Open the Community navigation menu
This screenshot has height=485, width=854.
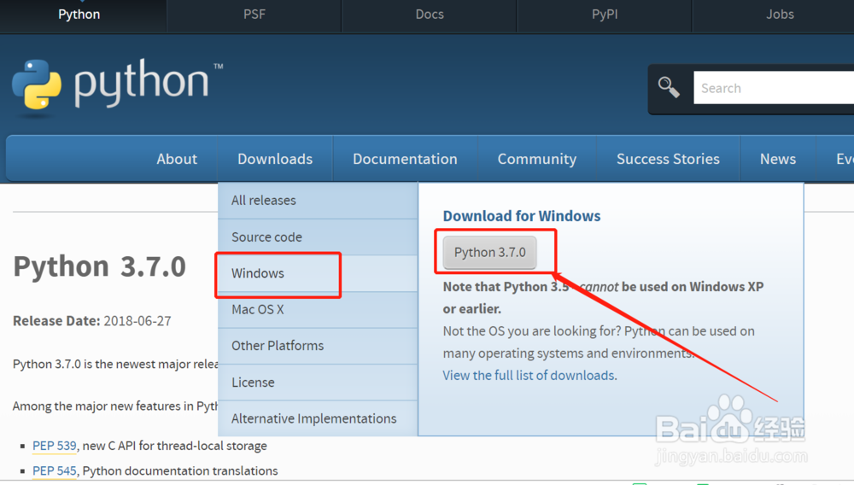[x=536, y=159]
